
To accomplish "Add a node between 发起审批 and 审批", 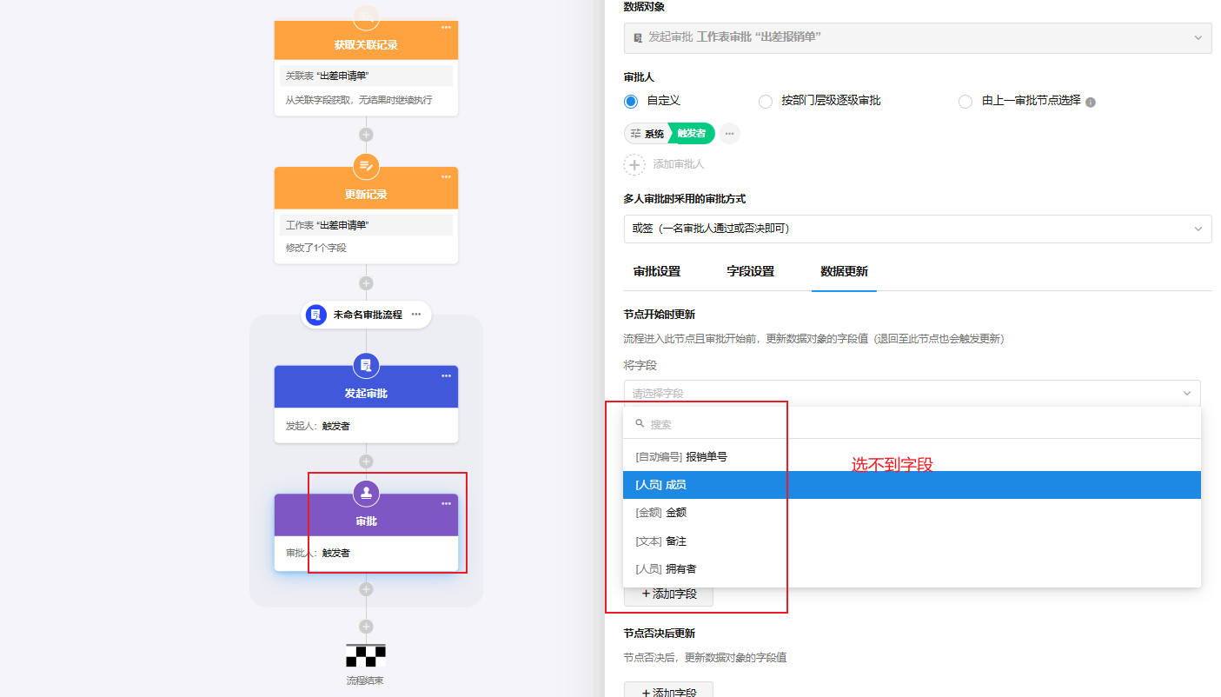I will pos(366,461).
